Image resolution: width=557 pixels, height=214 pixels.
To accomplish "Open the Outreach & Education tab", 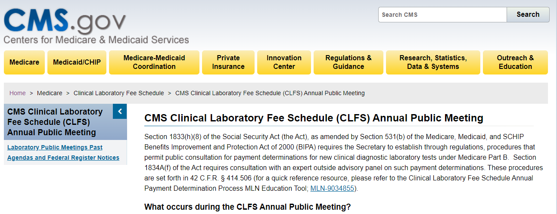I will coord(515,62).
